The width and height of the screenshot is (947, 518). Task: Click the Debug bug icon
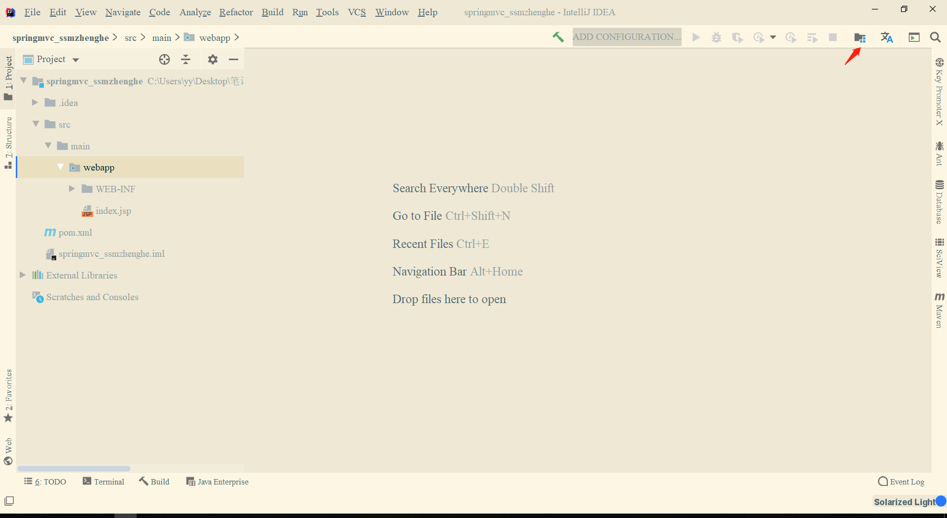click(x=716, y=37)
